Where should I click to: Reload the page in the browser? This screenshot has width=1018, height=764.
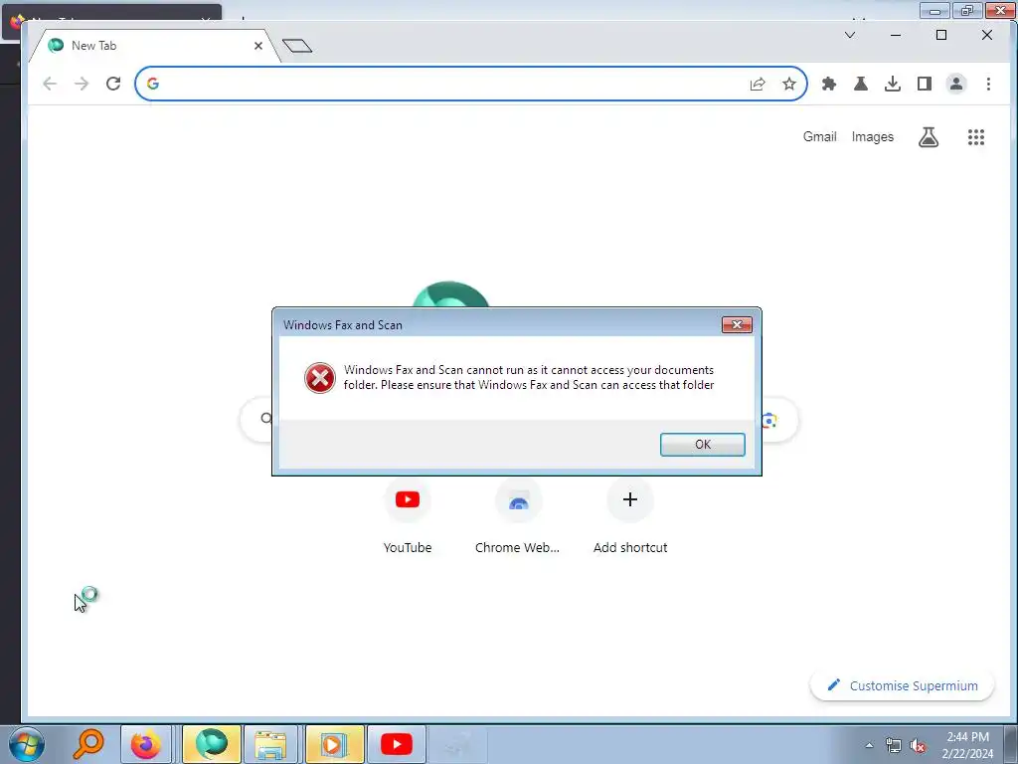click(x=113, y=84)
